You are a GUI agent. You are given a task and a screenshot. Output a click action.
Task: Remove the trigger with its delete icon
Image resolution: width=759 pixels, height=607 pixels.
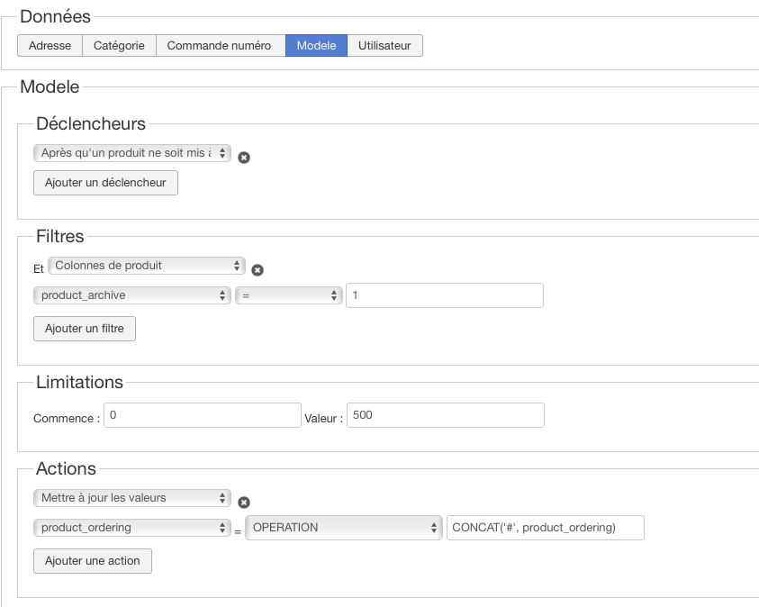tap(244, 157)
